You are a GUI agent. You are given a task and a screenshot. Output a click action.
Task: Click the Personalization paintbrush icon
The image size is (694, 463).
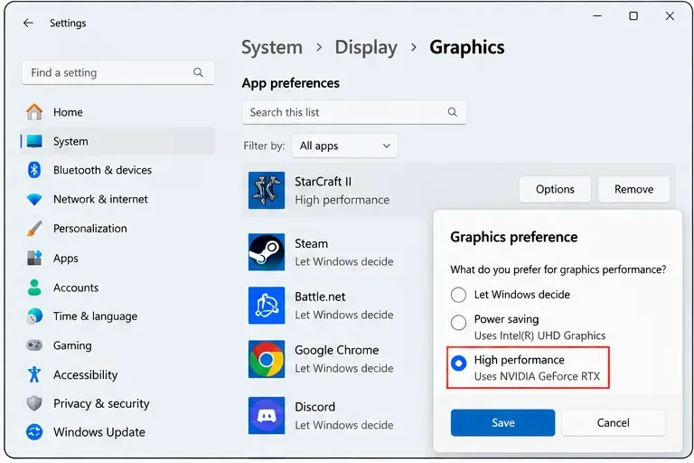click(x=34, y=229)
